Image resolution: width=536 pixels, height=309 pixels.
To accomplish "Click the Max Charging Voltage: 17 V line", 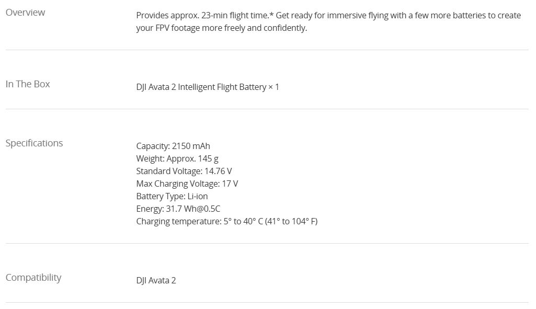I will [187, 184].
